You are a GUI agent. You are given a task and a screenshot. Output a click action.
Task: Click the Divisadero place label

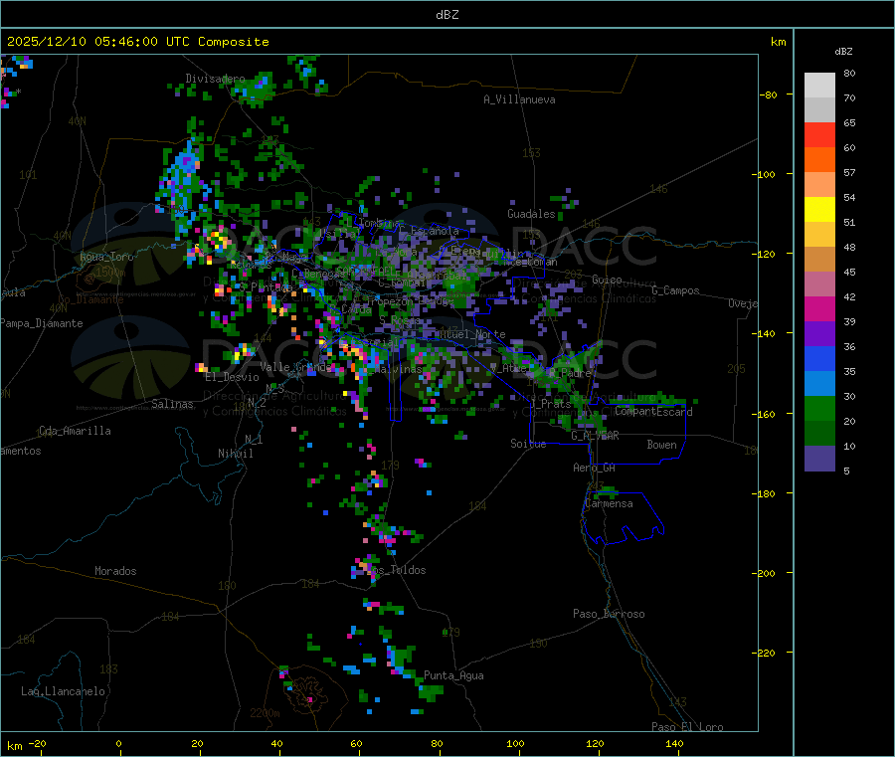(x=215, y=79)
